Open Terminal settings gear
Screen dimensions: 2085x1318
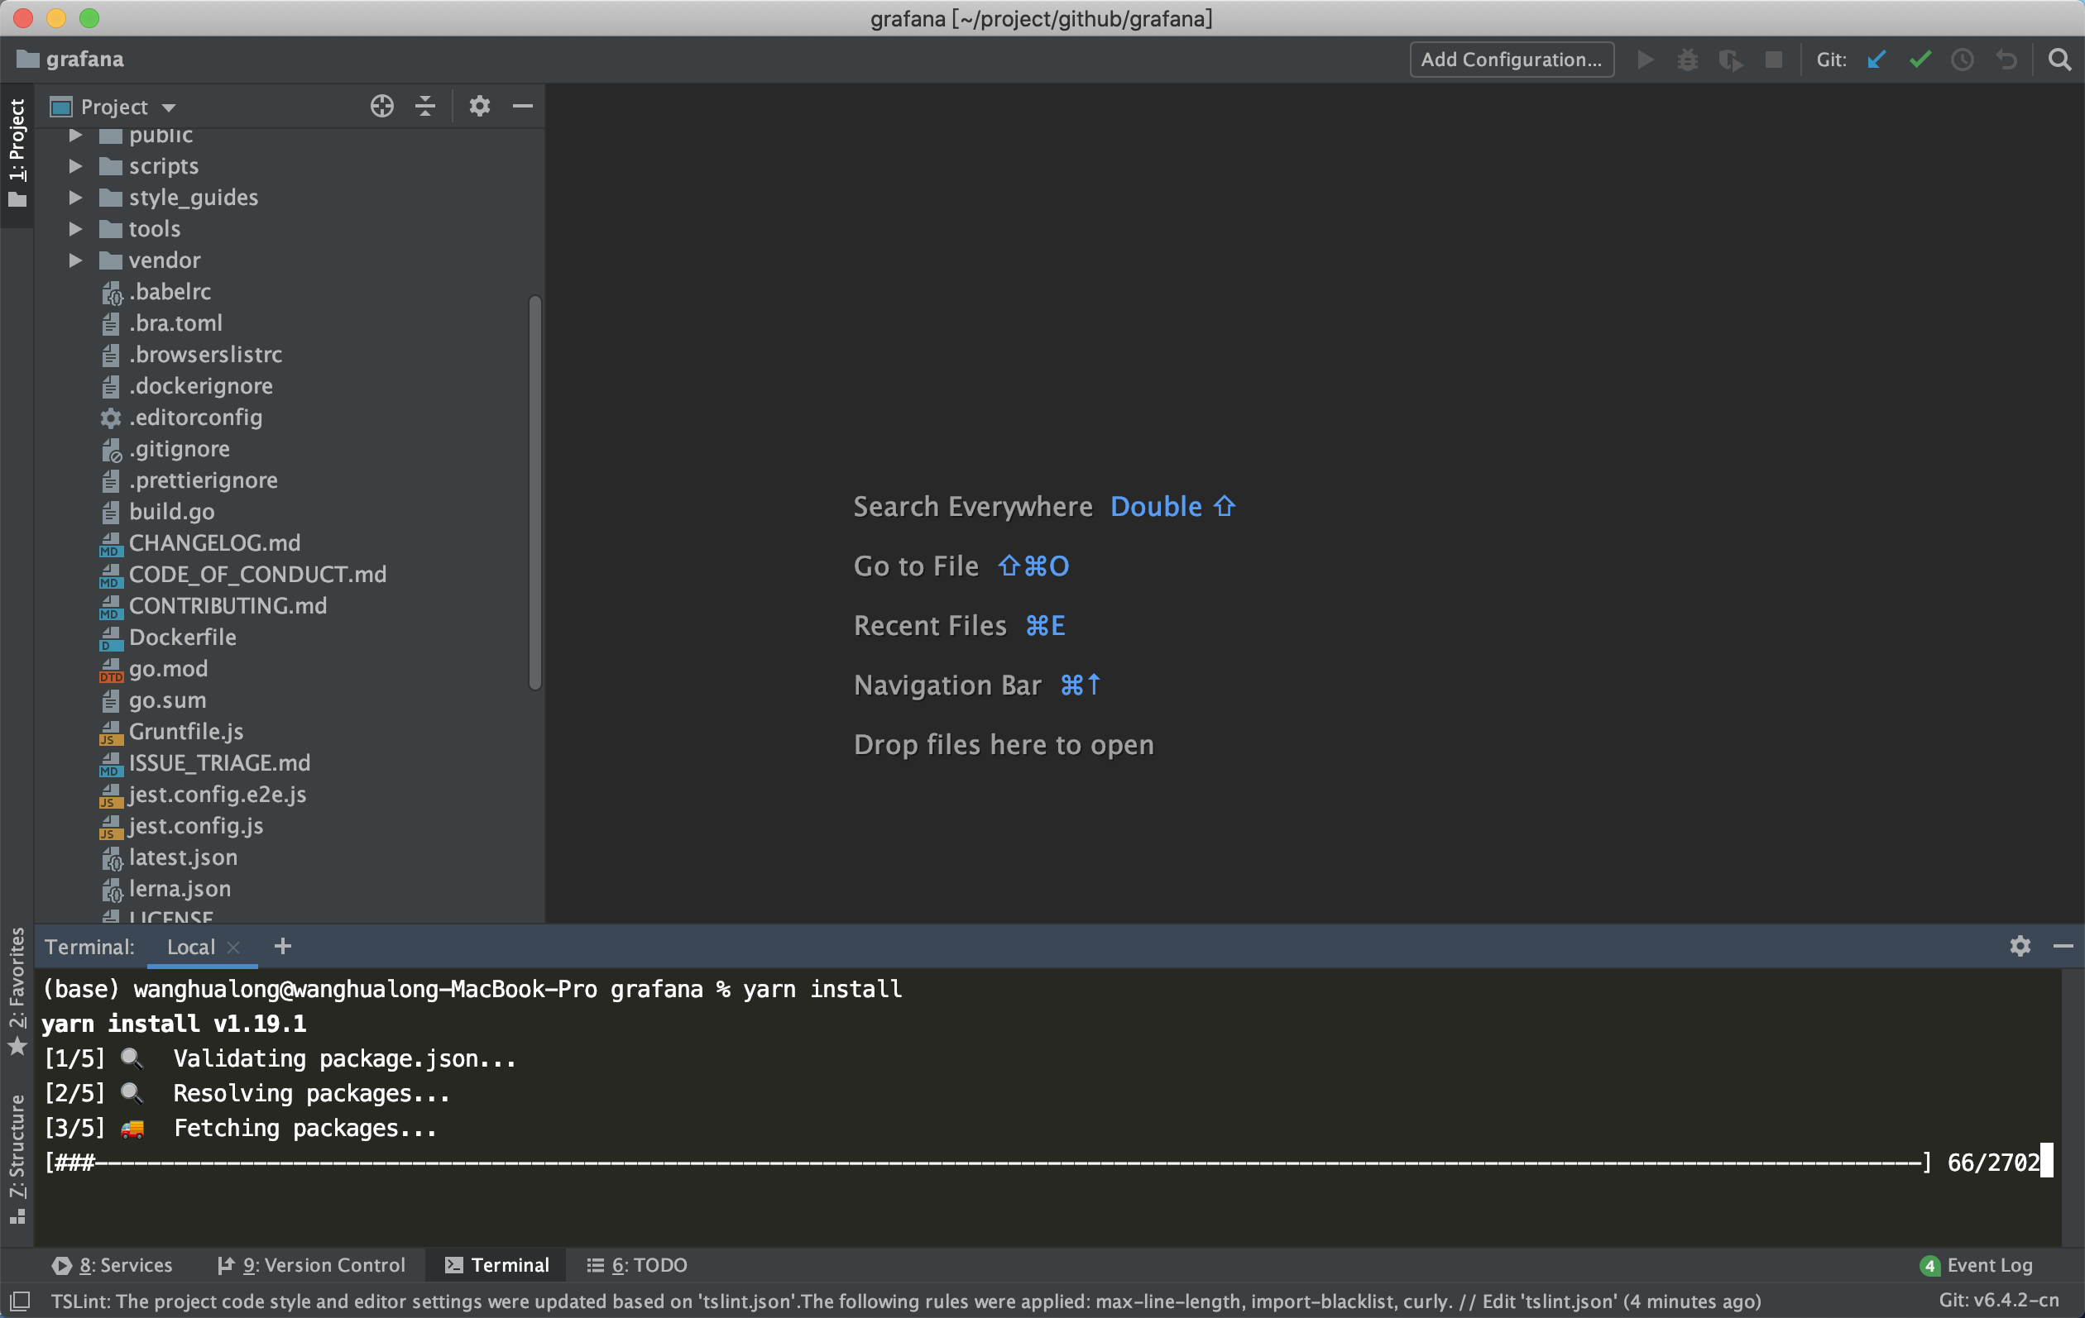pyautogui.click(x=2020, y=946)
